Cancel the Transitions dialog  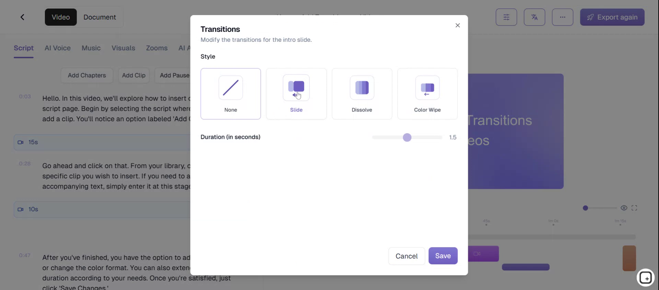[x=406, y=256]
